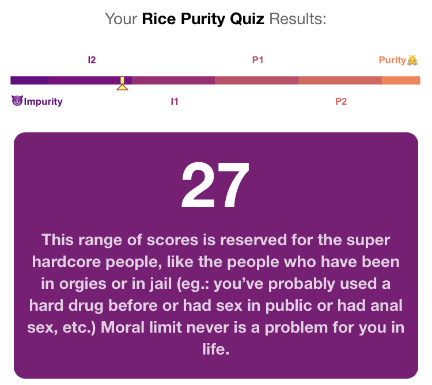
Task: Click the Impurity label text
Action: click(43, 101)
